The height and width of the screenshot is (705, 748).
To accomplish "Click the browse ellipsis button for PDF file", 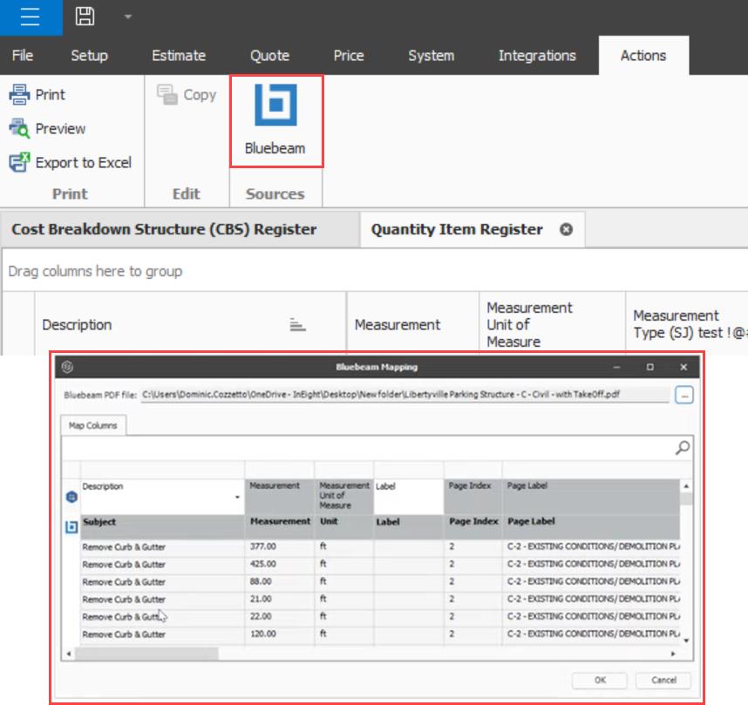I will tap(684, 395).
